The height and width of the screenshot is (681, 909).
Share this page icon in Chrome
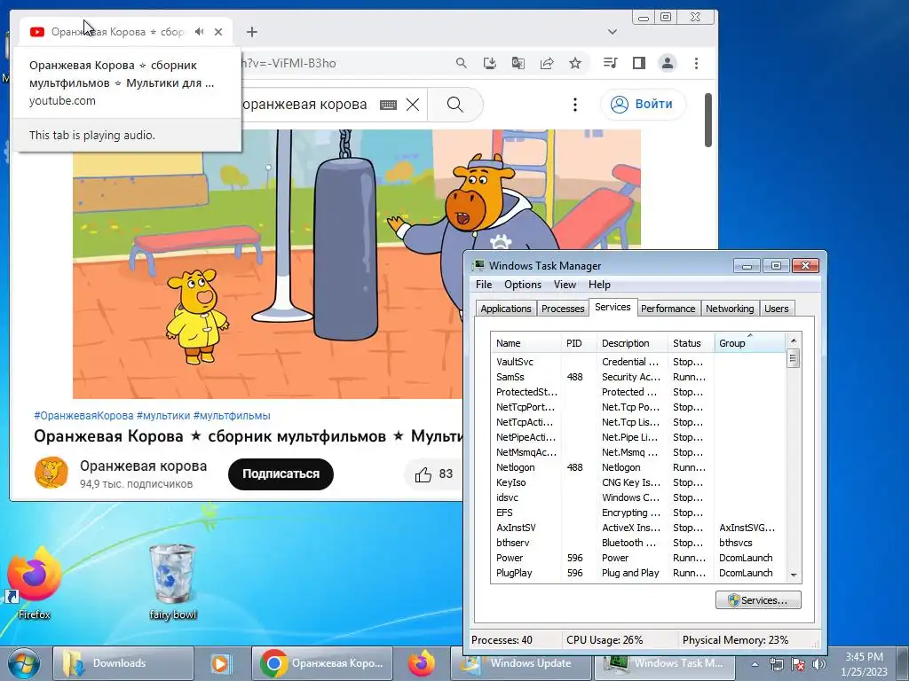547,63
